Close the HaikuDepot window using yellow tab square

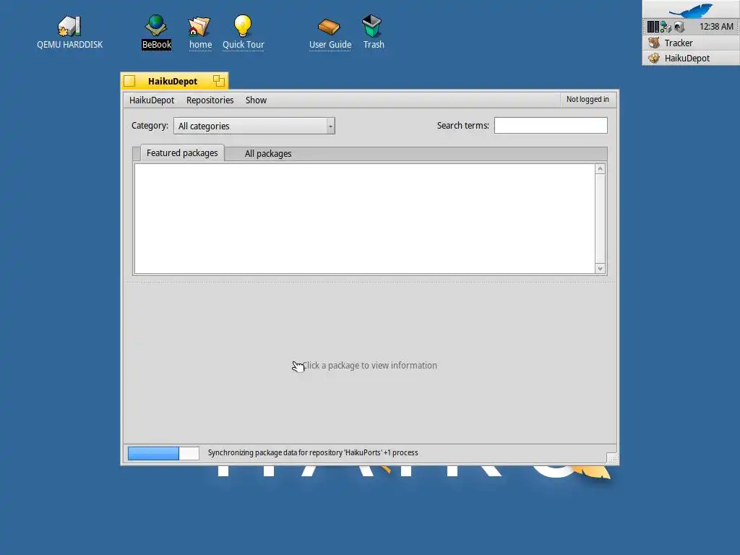pyautogui.click(x=129, y=81)
